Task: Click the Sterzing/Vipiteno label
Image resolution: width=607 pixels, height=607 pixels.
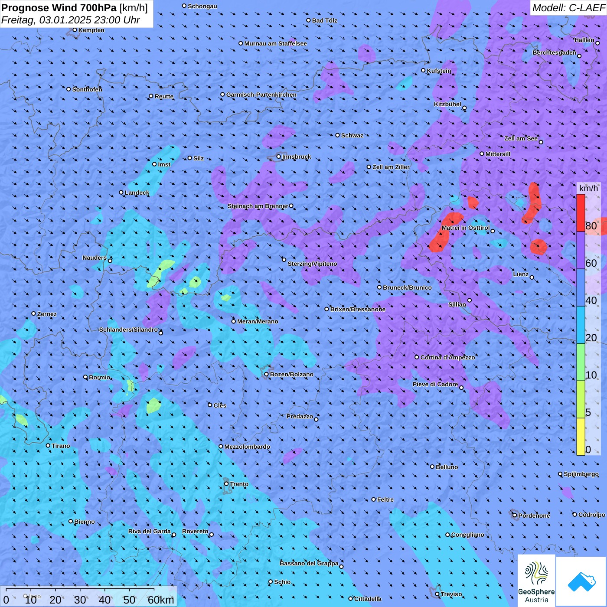Action: pyautogui.click(x=312, y=264)
